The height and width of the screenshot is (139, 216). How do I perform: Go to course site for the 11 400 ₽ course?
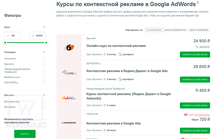(195, 105)
